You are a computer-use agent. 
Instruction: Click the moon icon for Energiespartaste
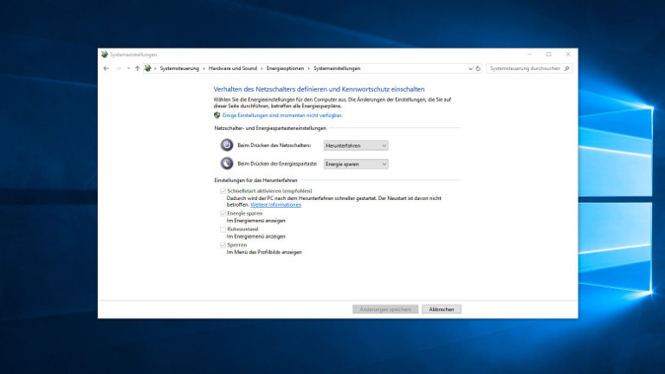[x=226, y=164]
